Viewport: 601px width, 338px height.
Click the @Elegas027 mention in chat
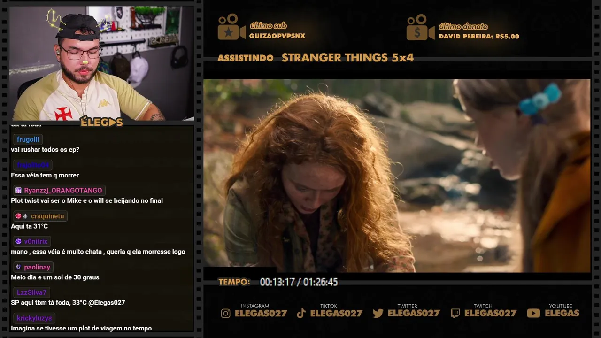point(106,303)
